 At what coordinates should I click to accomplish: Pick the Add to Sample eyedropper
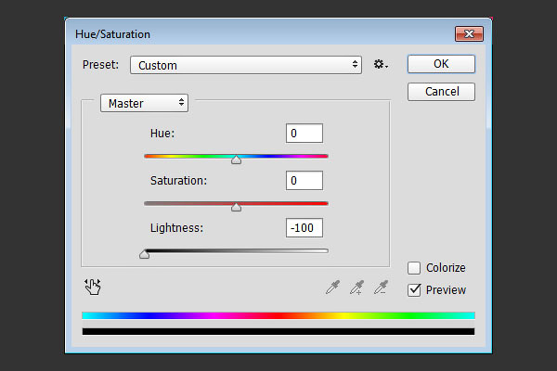pyautogui.click(x=356, y=288)
